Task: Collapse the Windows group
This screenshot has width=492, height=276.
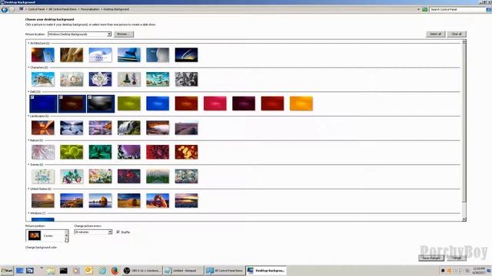Action: pyautogui.click(x=28, y=213)
